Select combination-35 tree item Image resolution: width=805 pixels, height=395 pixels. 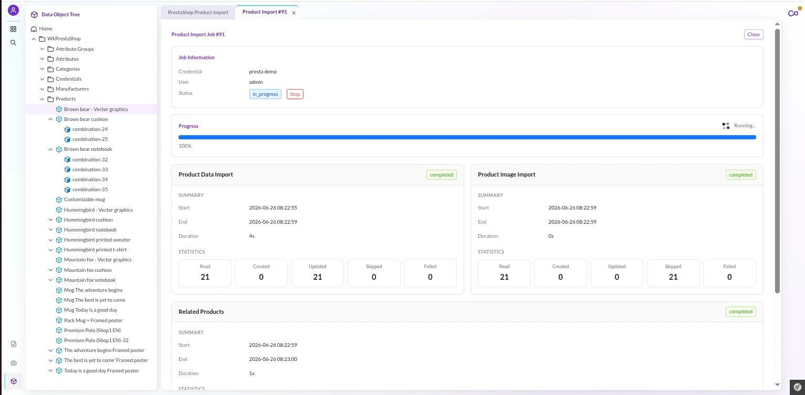coord(90,190)
